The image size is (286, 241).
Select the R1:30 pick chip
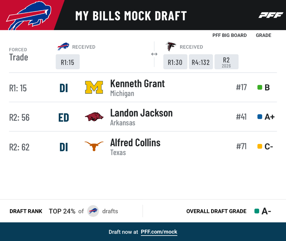(175, 62)
